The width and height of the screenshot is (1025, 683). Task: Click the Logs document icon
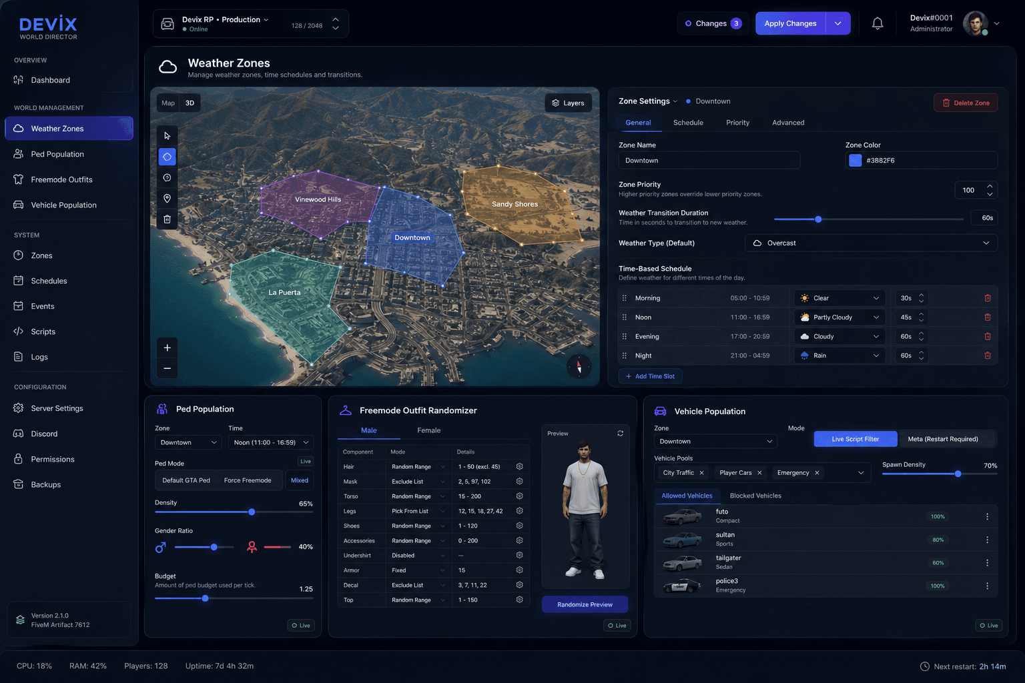tap(19, 357)
